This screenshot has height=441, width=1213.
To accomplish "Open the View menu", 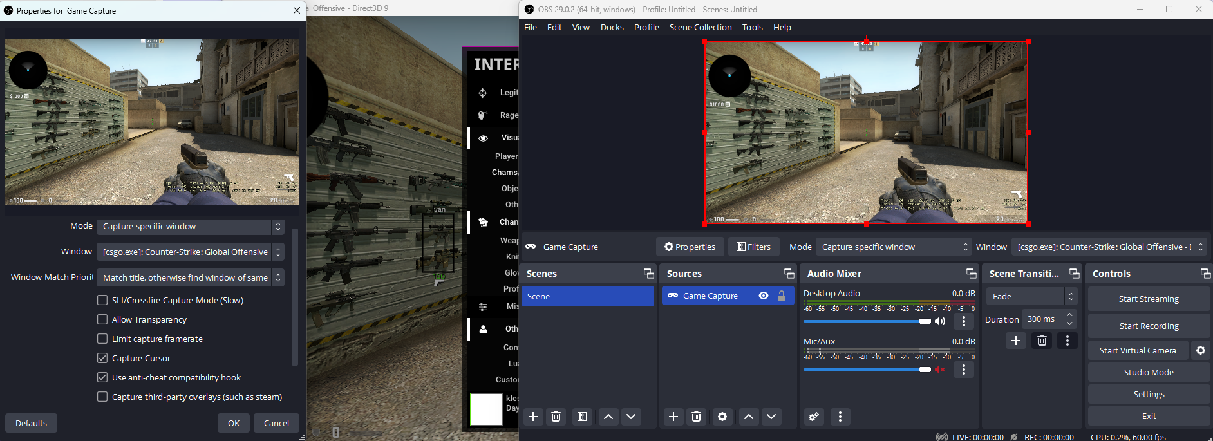I will click(581, 27).
